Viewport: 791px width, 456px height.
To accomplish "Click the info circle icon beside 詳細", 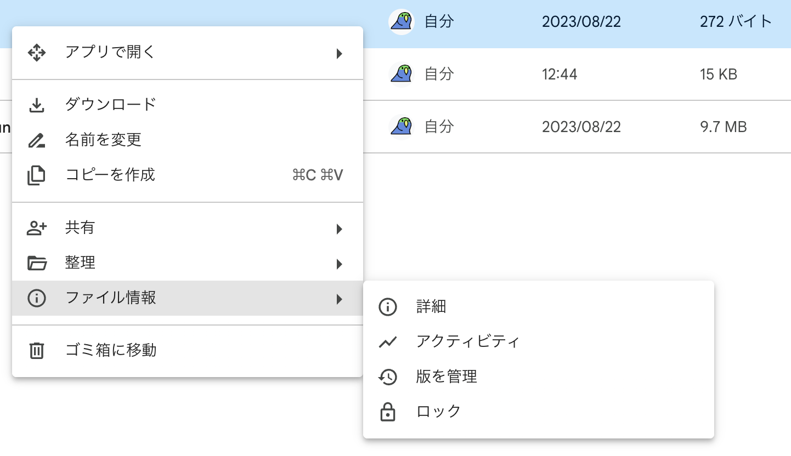I will pos(387,307).
